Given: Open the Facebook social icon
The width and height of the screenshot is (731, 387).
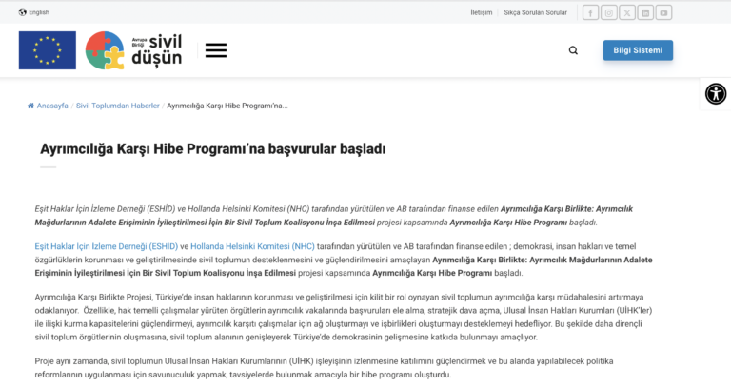Looking at the screenshot, I should click(590, 12).
